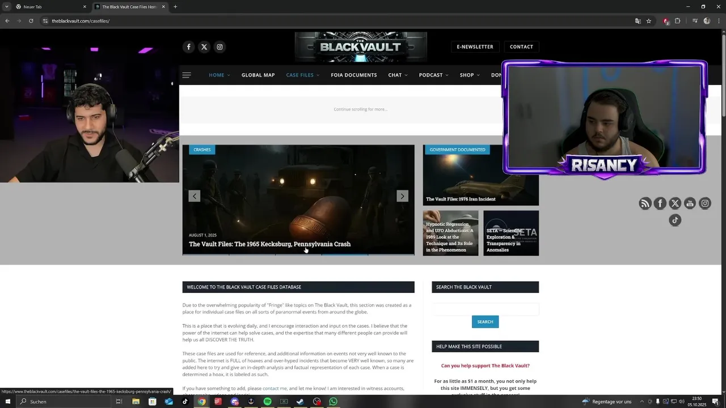Open GLOBAL MAP navigation item

[258, 75]
